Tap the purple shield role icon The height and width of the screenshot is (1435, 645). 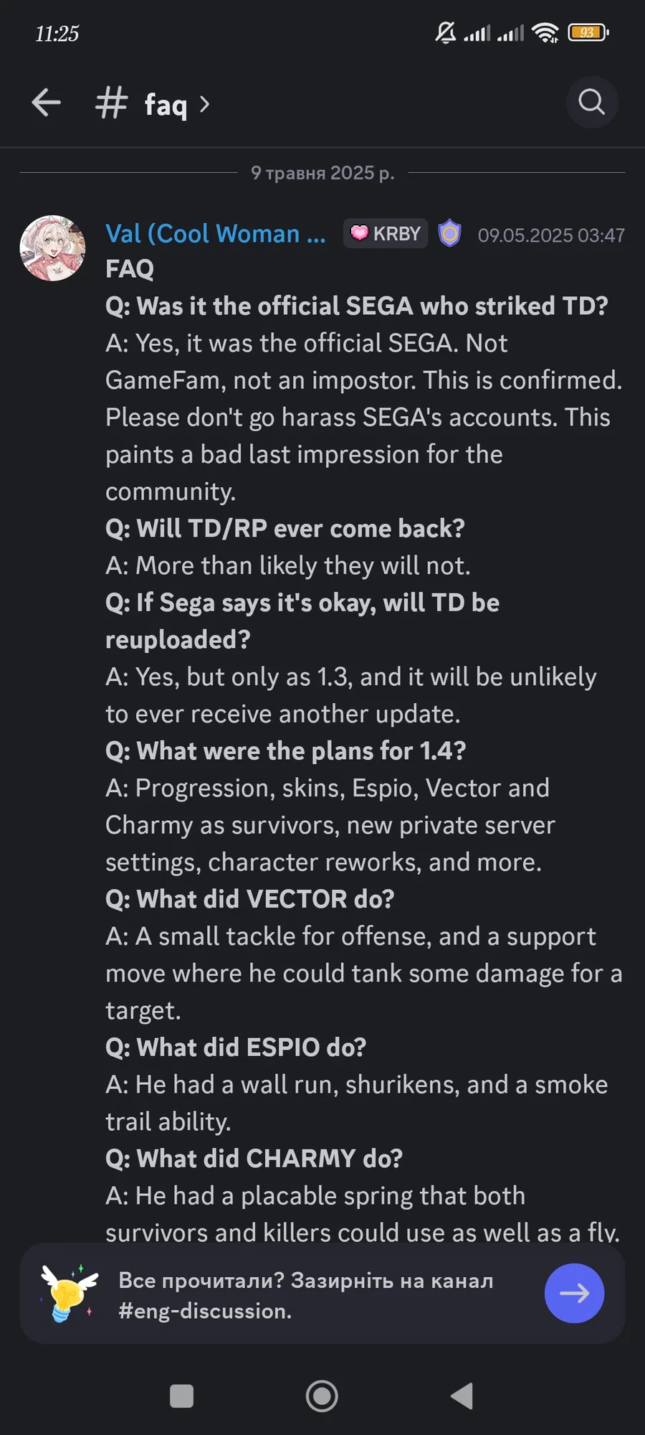[449, 233]
